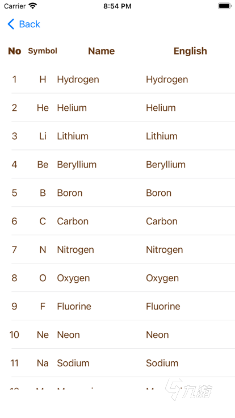Click the English column header
The height and width of the screenshot is (418, 235).
pyautogui.click(x=190, y=51)
